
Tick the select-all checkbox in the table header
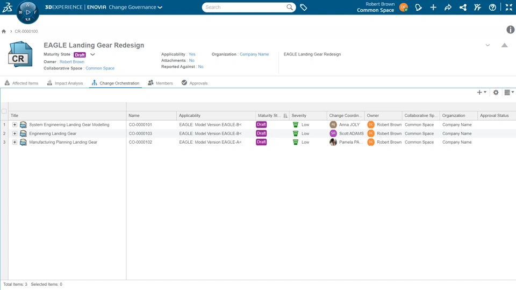click(4, 111)
